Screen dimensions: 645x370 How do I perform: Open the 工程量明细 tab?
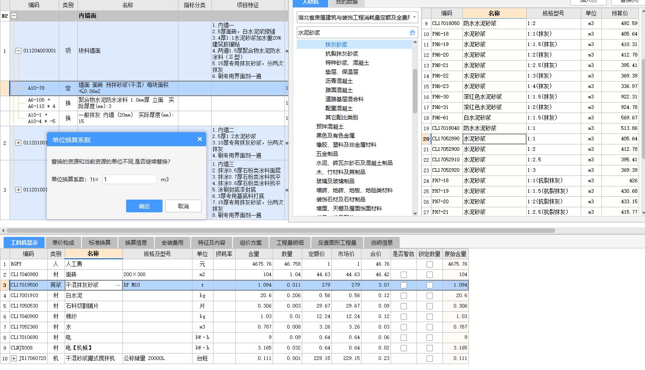click(290, 243)
